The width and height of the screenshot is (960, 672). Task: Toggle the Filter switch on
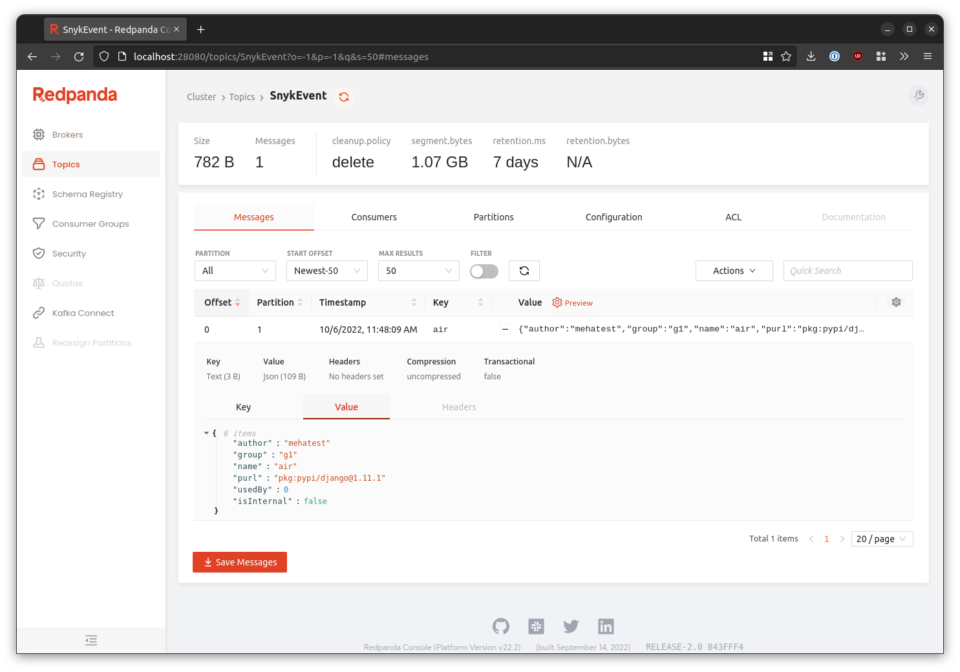(x=484, y=271)
